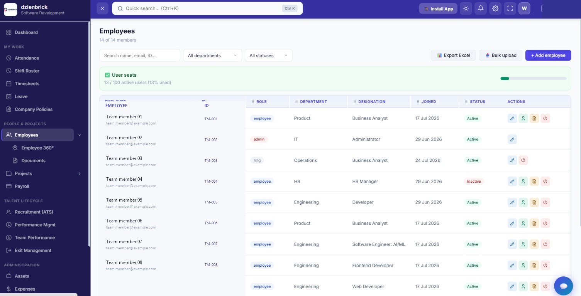The image size is (581, 296).
Task: Edit the admin Team member 02
Action: click(512, 139)
